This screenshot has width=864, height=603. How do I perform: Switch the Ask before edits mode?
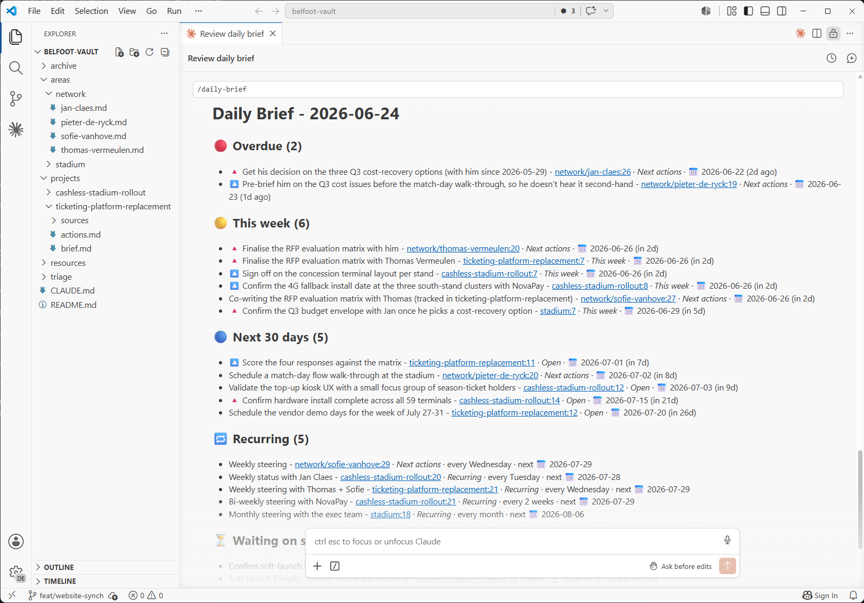(x=681, y=566)
